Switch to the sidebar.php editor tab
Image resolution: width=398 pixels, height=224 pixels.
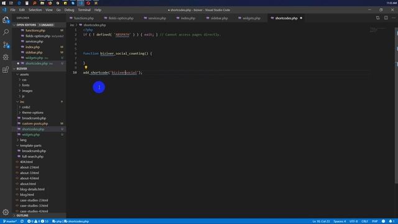coord(219,18)
